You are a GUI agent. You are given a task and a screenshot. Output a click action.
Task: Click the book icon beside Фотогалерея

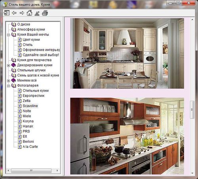(14, 86)
